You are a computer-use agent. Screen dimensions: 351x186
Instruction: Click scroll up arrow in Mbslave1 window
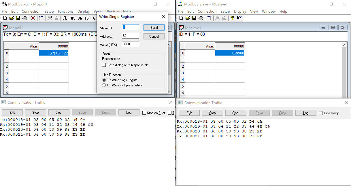tap(345, 45)
